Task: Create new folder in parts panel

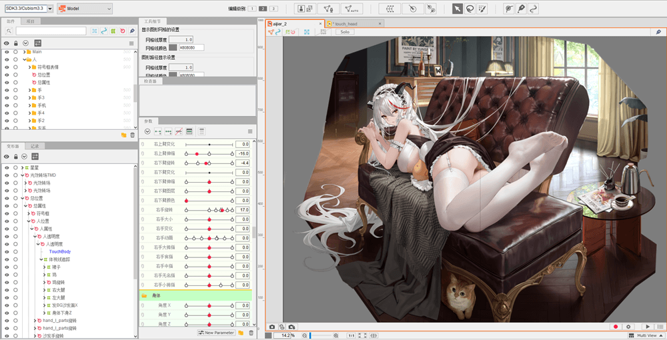Action: [123, 135]
